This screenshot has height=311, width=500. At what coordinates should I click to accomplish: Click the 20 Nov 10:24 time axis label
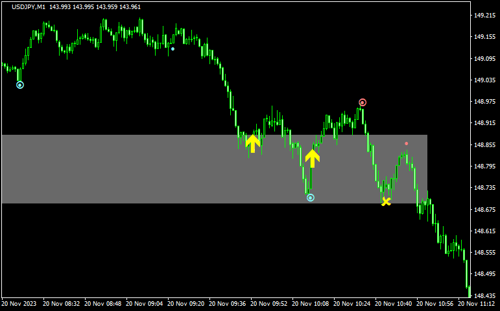pyautogui.click(x=354, y=303)
